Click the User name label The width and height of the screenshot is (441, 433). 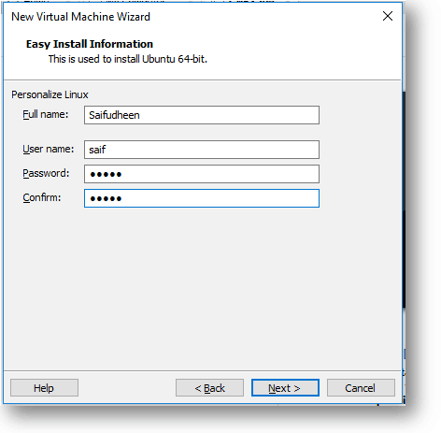pyautogui.click(x=49, y=149)
